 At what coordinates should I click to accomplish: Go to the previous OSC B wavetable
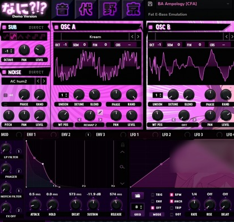(x=227, y=37)
